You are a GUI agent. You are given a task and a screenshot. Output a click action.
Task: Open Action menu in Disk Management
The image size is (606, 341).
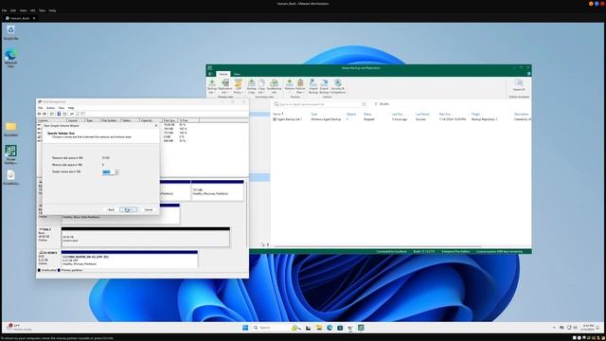click(x=50, y=108)
